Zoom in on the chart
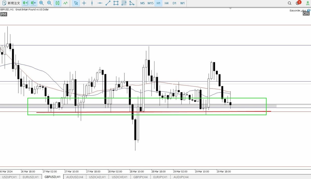 coord(41,3)
